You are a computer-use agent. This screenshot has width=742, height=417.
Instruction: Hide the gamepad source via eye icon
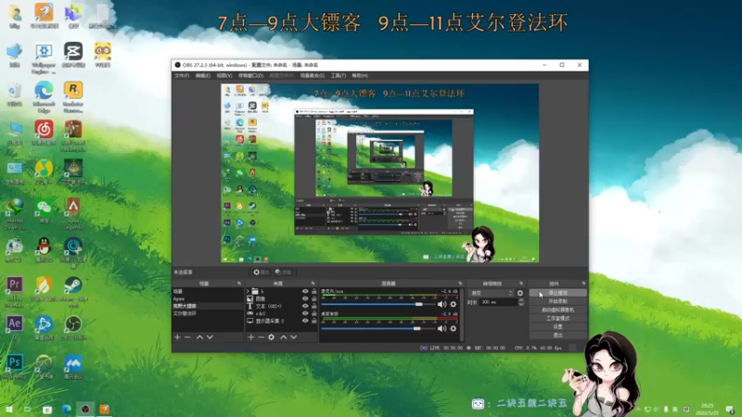(x=305, y=313)
